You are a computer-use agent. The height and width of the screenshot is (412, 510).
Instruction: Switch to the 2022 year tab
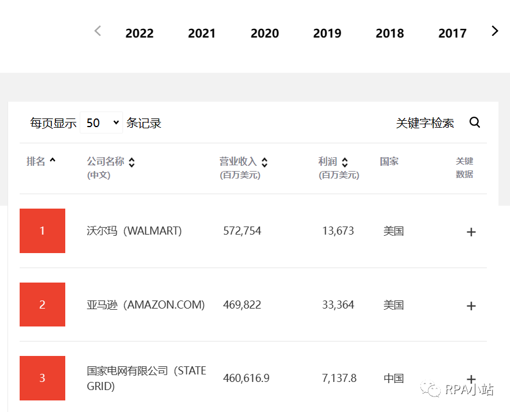139,33
